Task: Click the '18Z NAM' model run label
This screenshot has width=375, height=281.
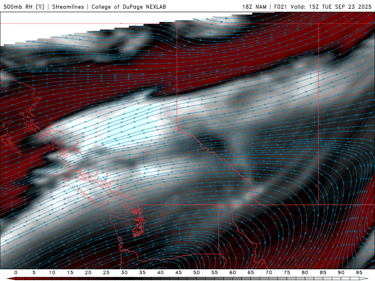Action: tap(255, 7)
